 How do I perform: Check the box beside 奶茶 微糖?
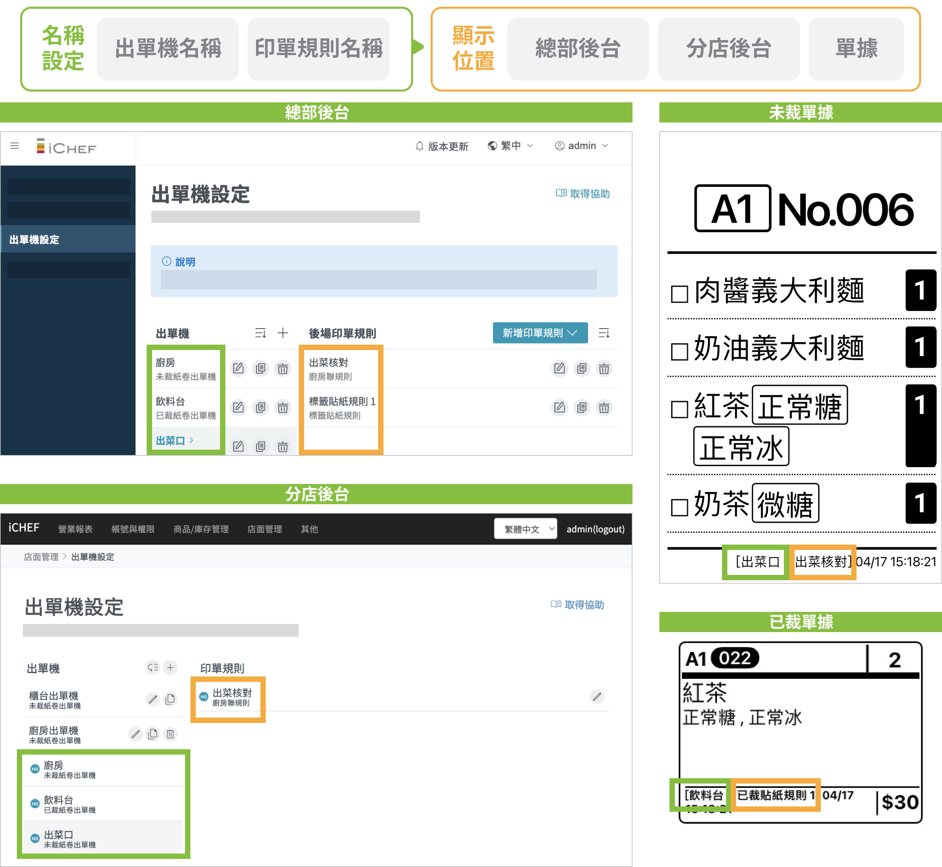point(679,507)
